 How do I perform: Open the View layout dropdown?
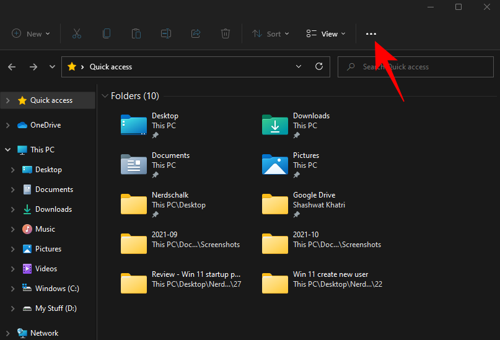pyautogui.click(x=326, y=34)
